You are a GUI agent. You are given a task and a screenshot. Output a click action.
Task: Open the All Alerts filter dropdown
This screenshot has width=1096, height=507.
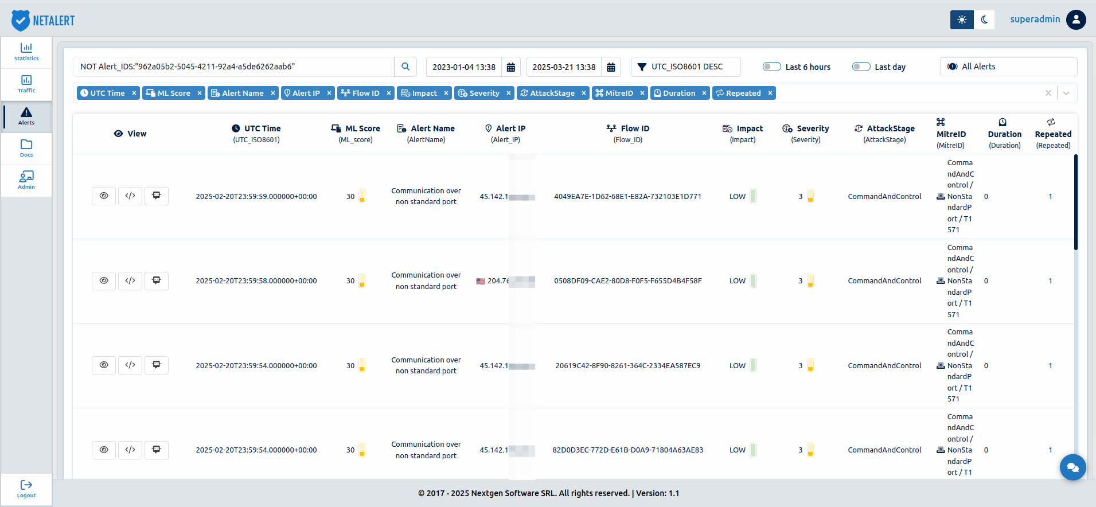click(1008, 67)
